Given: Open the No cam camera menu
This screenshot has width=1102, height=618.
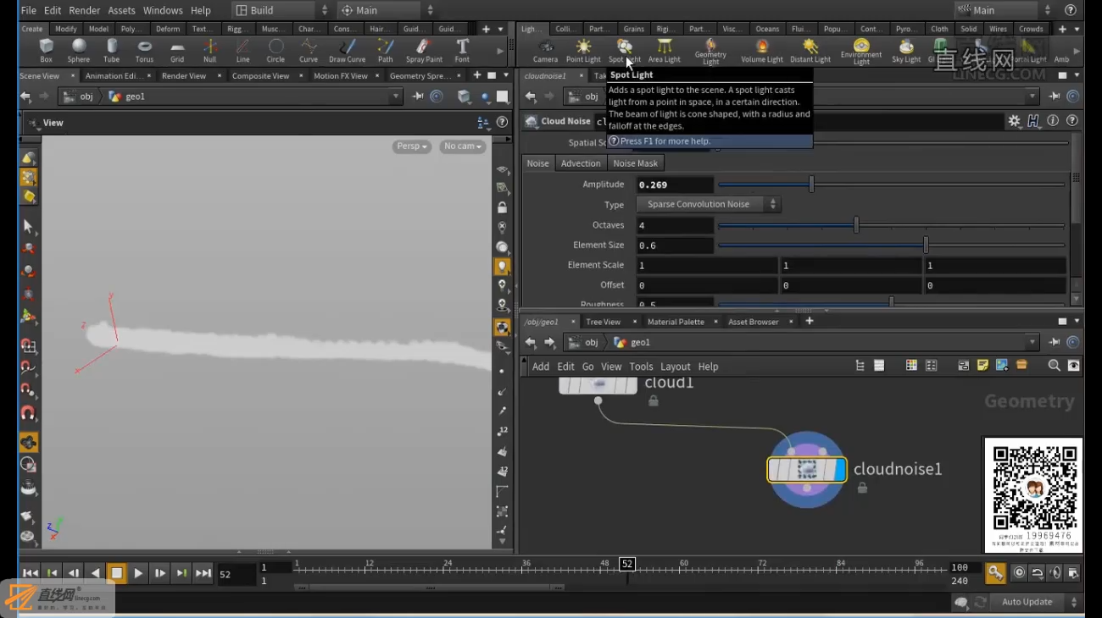Looking at the screenshot, I should pos(463,146).
